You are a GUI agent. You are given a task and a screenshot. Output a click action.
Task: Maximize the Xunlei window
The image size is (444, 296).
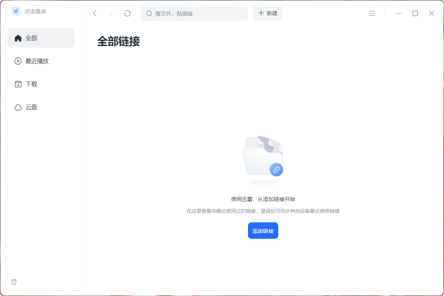[415, 13]
